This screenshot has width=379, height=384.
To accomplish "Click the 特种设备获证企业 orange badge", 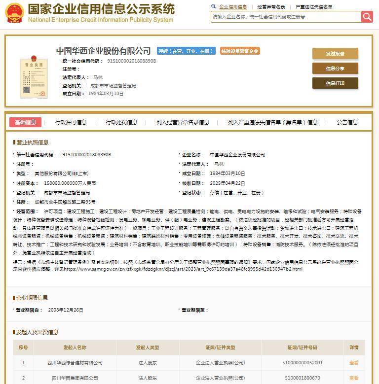I will [x=240, y=51].
